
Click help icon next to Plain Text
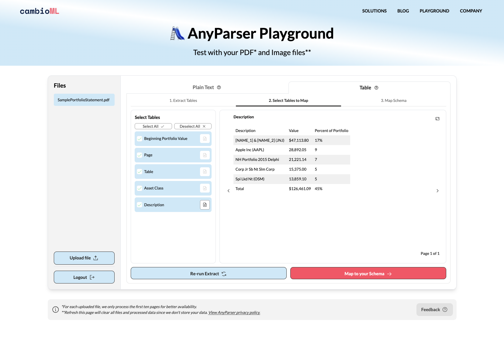point(219,88)
